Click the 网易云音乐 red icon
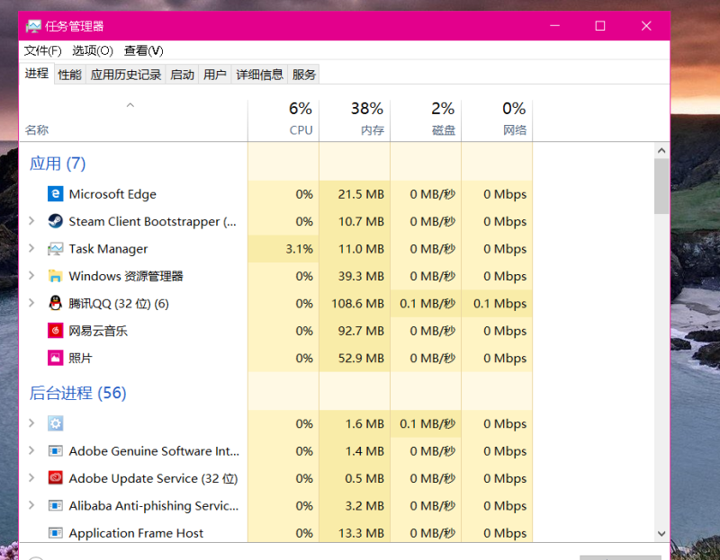 (x=55, y=331)
